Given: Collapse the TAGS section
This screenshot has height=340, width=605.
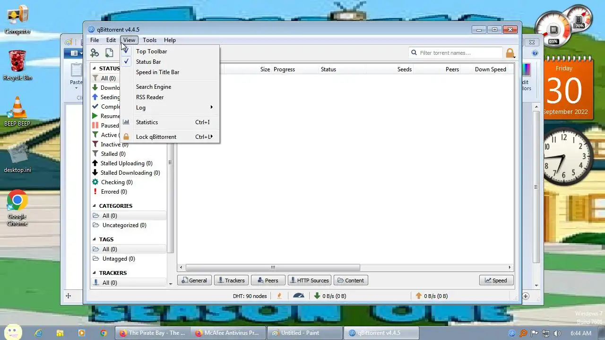Looking at the screenshot, I should 95,239.
